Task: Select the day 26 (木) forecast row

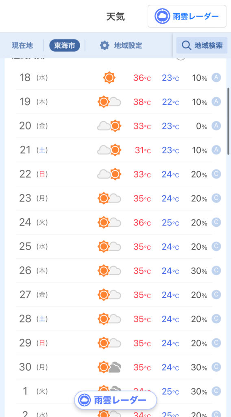Action: pyautogui.click(x=114, y=271)
